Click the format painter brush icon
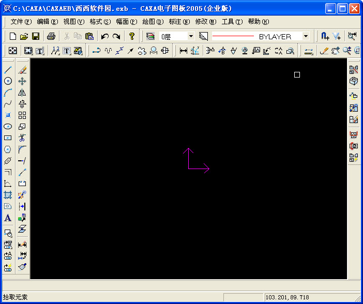The image size is (363, 304). [22, 267]
